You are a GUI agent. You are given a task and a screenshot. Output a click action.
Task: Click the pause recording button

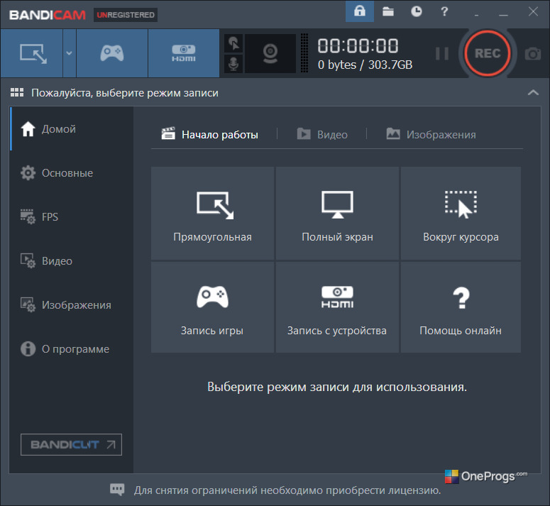pyautogui.click(x=441, y=54)
